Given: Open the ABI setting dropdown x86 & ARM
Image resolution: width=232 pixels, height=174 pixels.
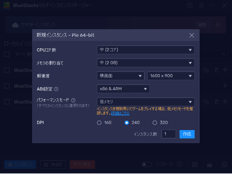Looking at the screenshot, I should [123, 89].
